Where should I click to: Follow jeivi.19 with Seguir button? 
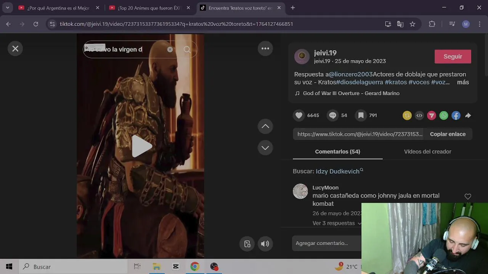coord(453,56)
